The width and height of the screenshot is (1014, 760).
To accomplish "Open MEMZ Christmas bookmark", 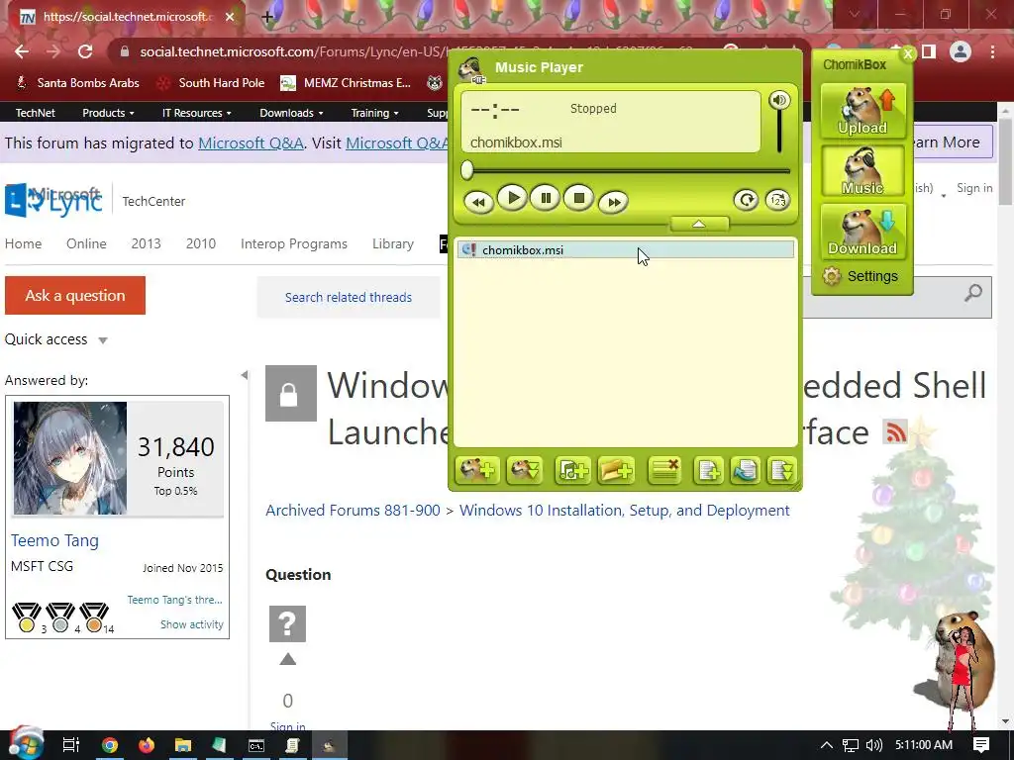I will point(346,83).
